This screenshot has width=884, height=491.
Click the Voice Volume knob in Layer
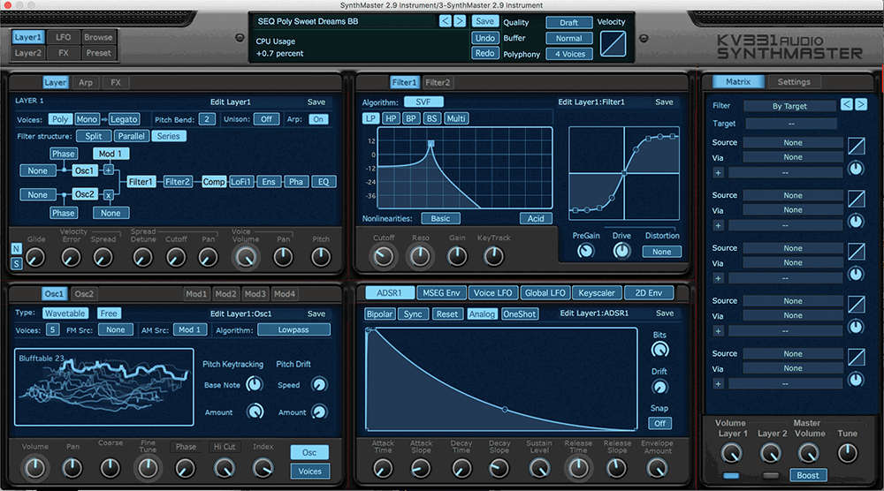click(x=246, y=257)
